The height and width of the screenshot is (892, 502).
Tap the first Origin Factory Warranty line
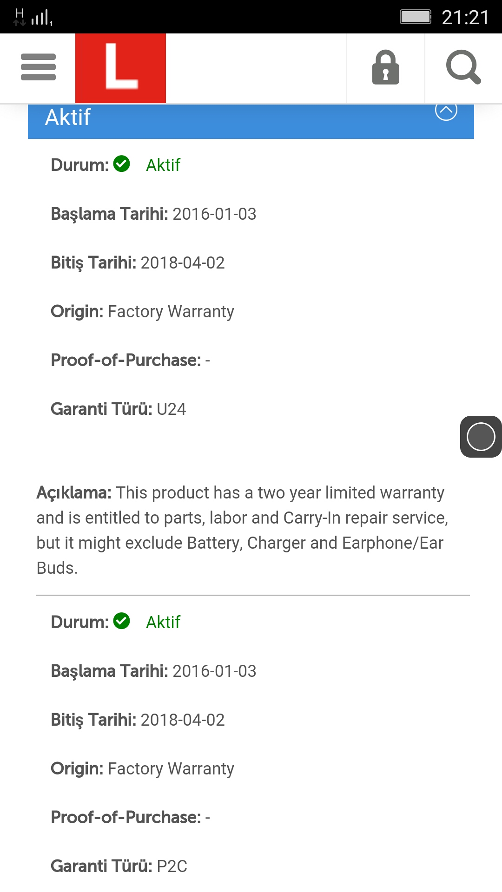tap(142, 312)
